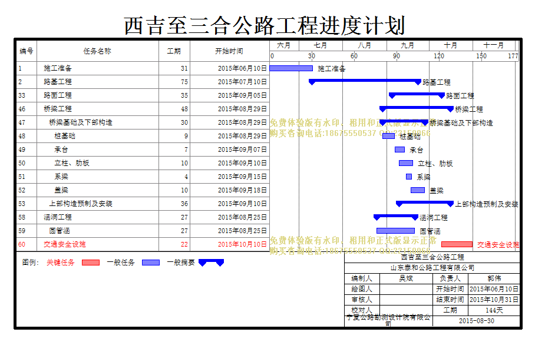The height and width of the screenshot is (342, 535).
Task: Click the 上部构造预制及安装 summary bar
Action: (x=424, y=204)
